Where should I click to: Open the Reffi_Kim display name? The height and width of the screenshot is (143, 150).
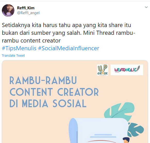[x=26, y=8]
